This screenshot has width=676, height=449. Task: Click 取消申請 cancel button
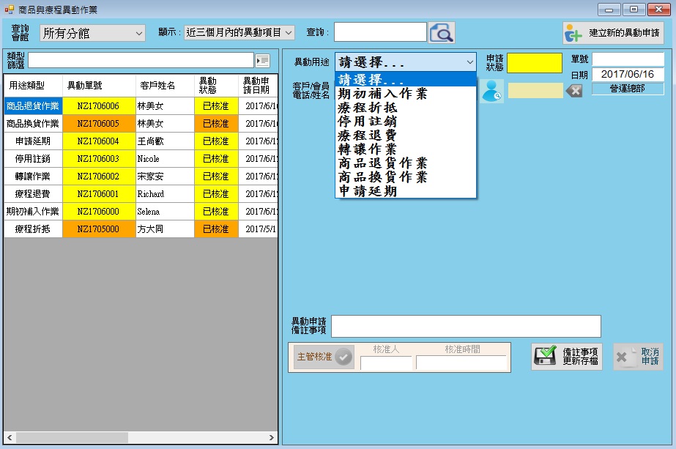tap(637, 357)
